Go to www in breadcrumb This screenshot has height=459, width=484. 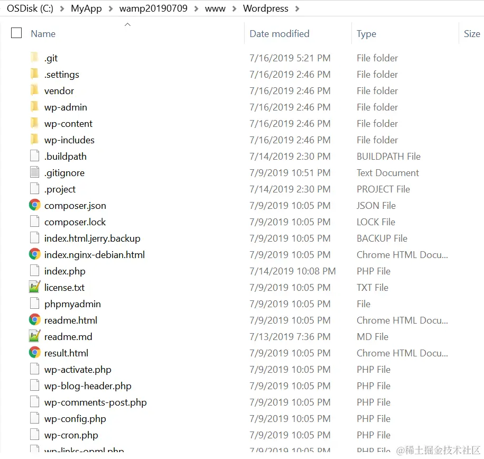pyautogui.click(x=215, y=9)
